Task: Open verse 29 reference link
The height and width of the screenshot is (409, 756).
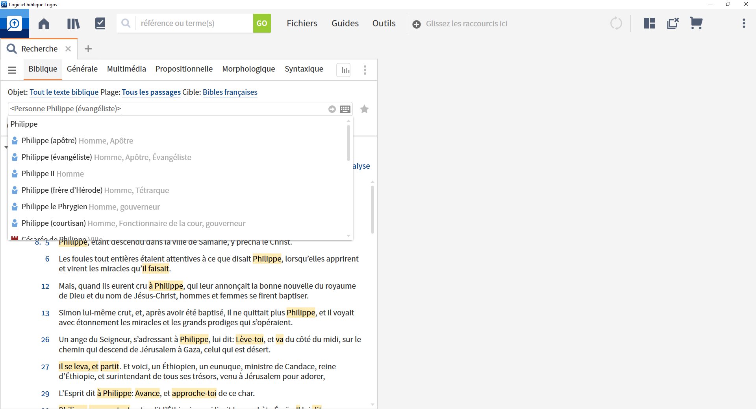Action: (45, 394)
